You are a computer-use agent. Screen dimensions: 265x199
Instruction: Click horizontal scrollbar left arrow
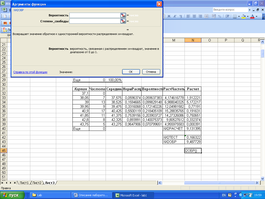(160, 183)
